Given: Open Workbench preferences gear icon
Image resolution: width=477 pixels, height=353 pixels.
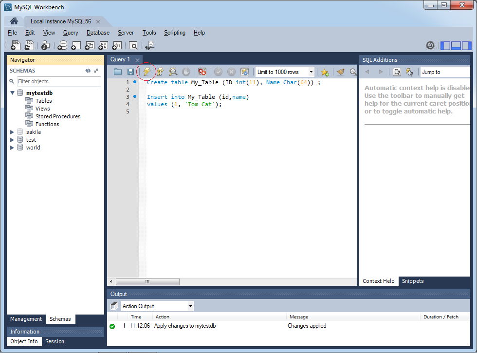Looking at the screenshot, I should 430,45.
